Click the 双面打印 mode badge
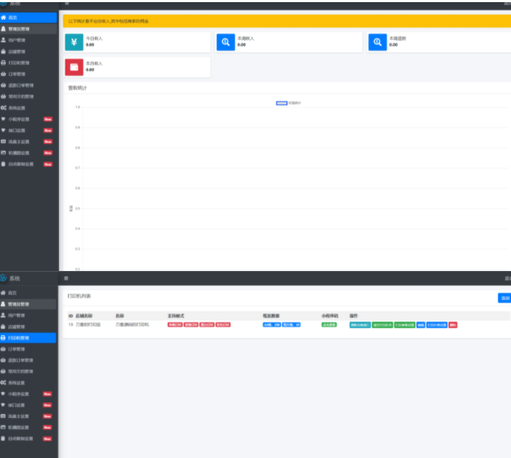The width and height of the screenshot is (511, 458). point(191,324)
